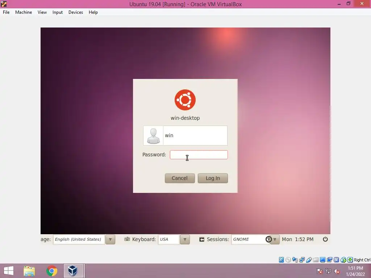The width and height of the screenshot is (371, 278).
Task: Click the display monitor status icon
Action: [322, 260]
